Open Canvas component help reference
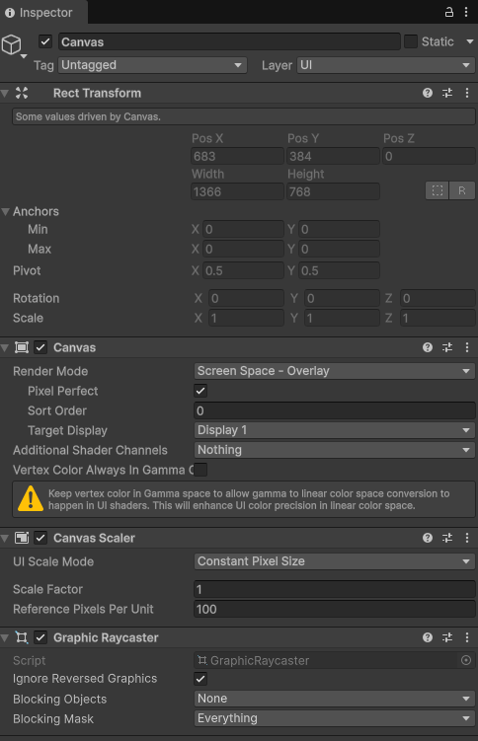Image resolution: width=478 pixels, height=741 pixels. tap(428, 348)
